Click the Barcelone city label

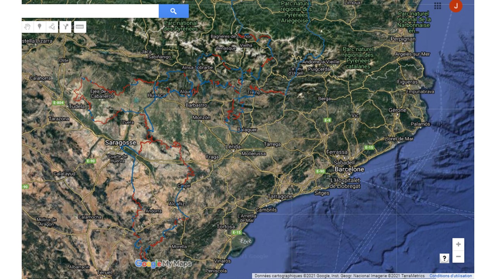click(x=350, y=169)
